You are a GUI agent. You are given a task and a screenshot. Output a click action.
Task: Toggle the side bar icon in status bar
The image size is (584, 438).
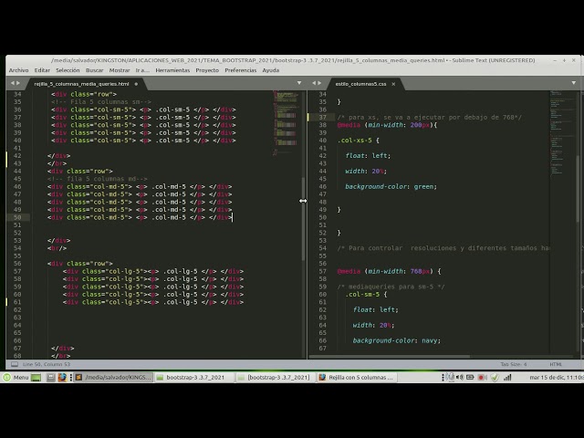tap(15, 364)
